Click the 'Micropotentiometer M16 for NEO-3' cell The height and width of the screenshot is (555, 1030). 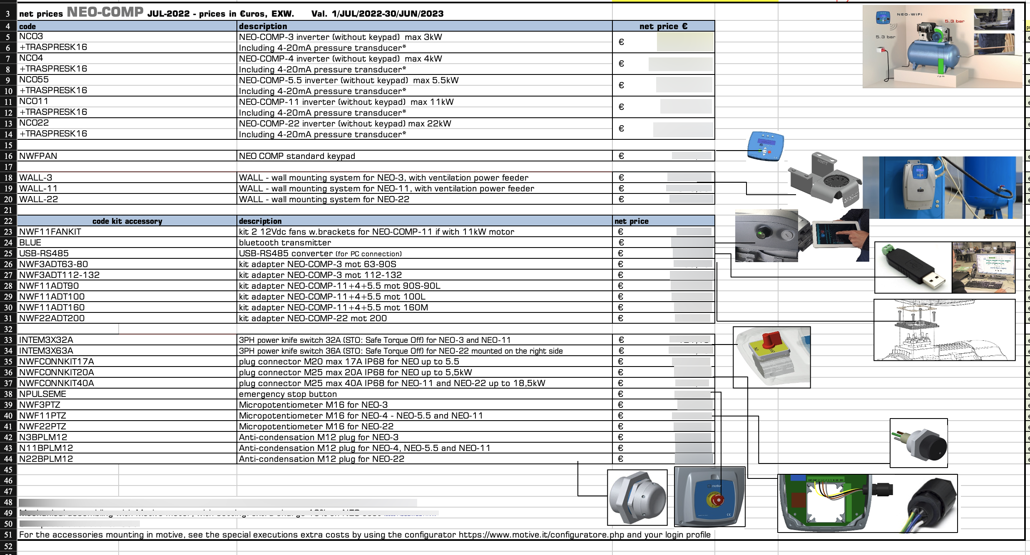tap(425, 405)
